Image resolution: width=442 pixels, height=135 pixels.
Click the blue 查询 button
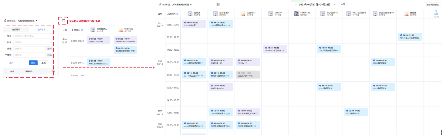coord(33,63)
